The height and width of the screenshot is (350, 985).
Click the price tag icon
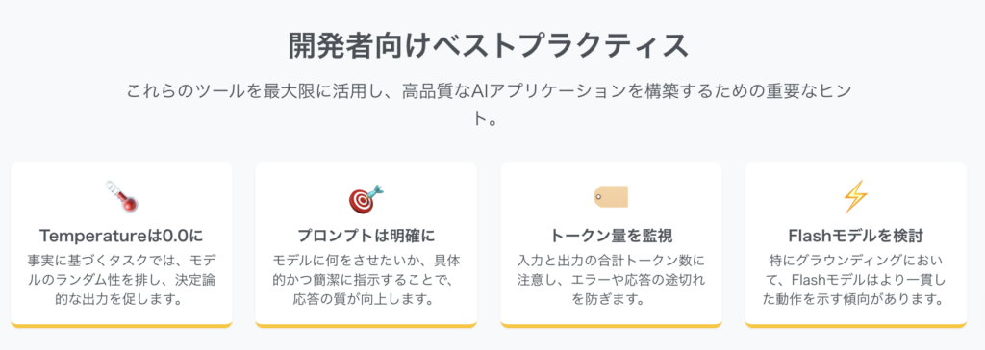pyautogui.click(x=611, y=197)
